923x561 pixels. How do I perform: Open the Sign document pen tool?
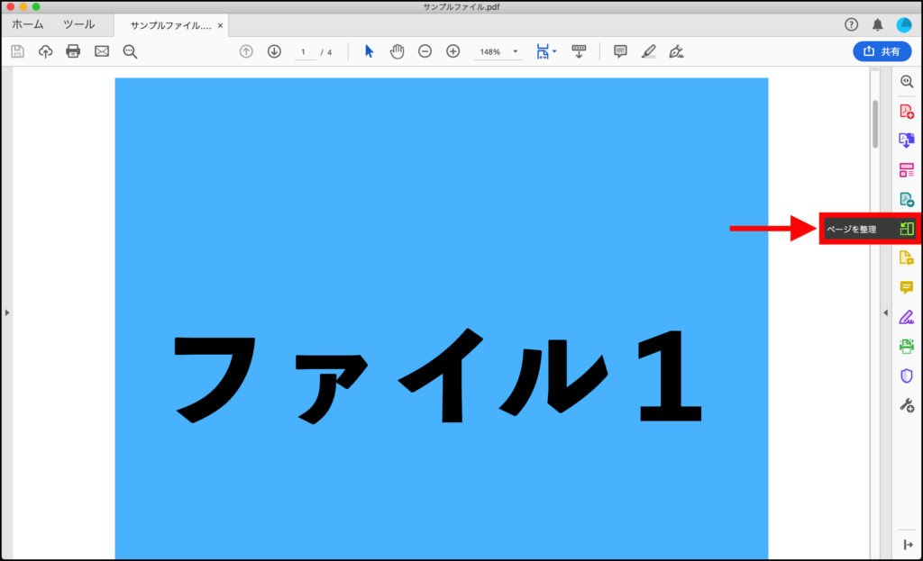click(676, 51)
